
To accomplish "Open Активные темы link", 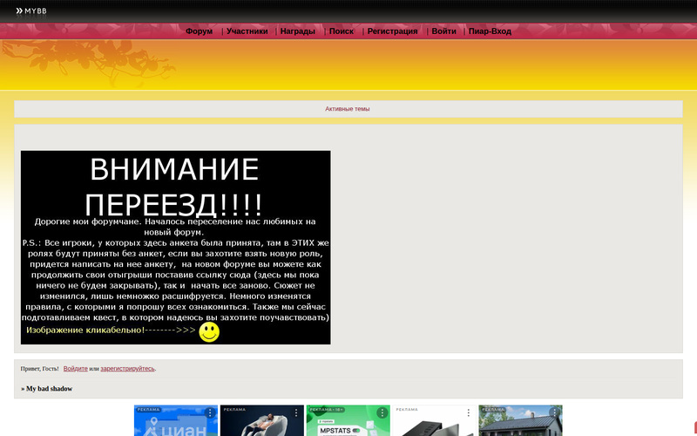I will click(x=348, y=109).
